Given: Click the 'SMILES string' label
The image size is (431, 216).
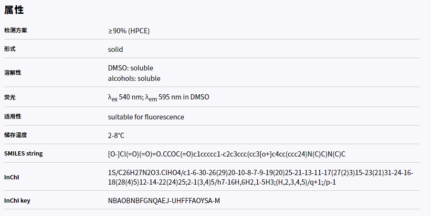Looking at the screenshot, I should tap(23, 153).
